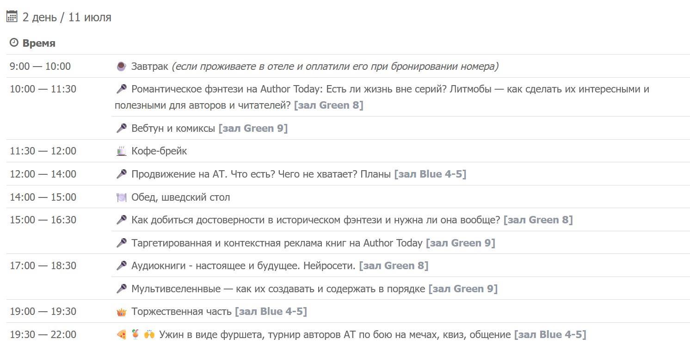Click the pizza slice icon before Ужин

(121, 334)
